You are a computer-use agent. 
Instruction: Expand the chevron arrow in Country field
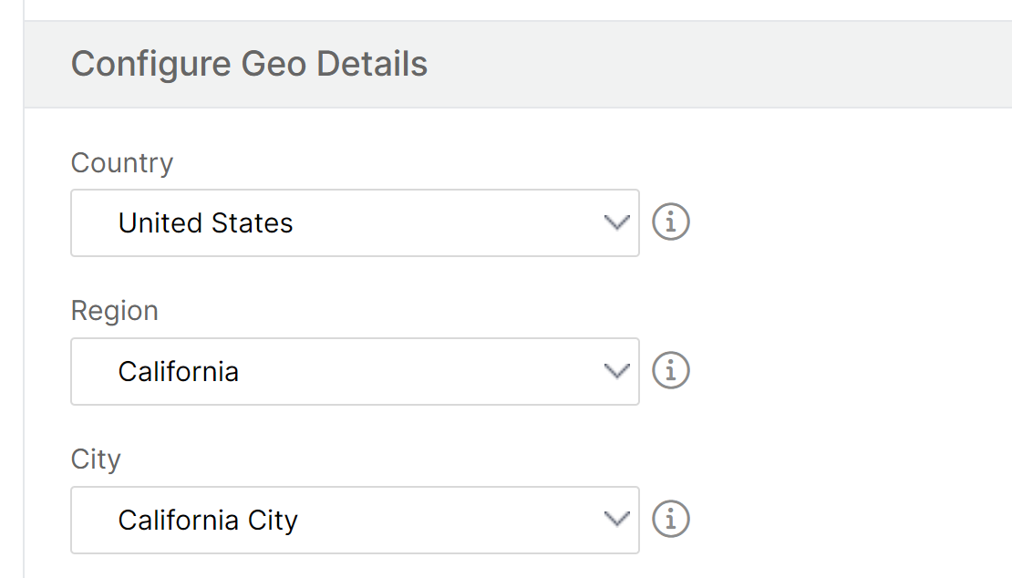coord(616,223)
